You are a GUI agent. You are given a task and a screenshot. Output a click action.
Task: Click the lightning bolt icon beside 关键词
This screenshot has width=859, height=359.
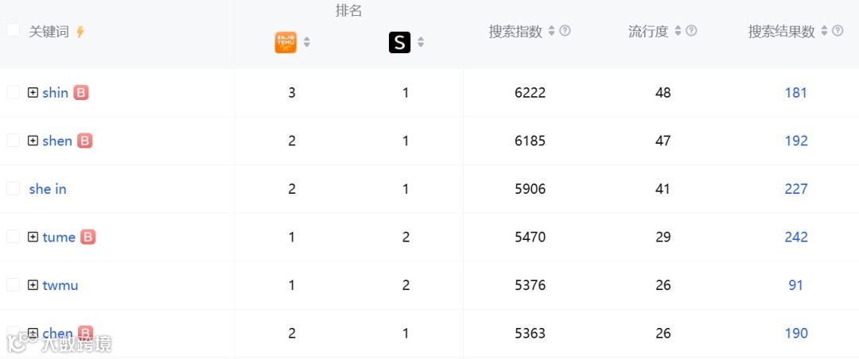coord(80,32)
